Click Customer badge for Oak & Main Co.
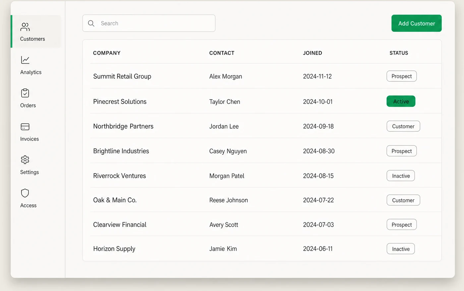 [x=403, y=200]
